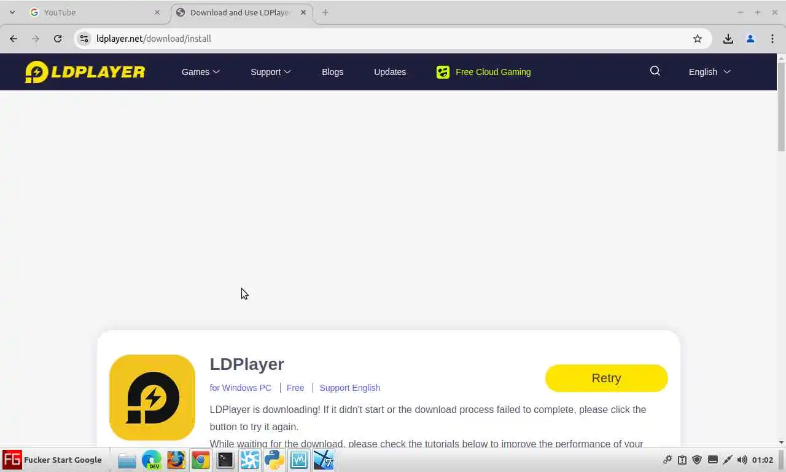Launch Firefox from the taskbar

pyautogui.click(x=176, y=460)
